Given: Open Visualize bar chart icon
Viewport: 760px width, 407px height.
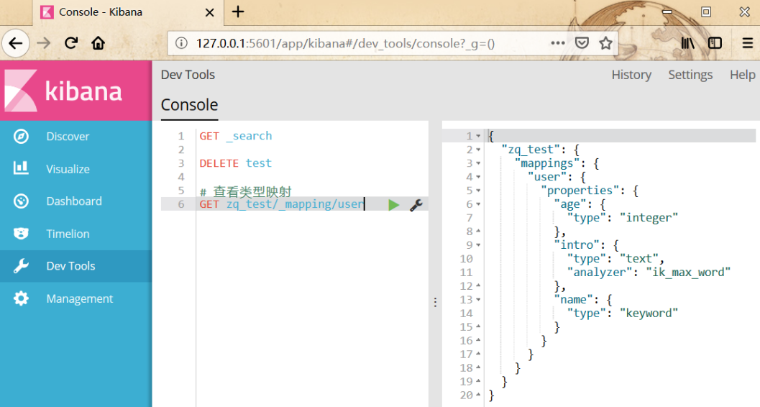Looking at the screenshot, I should 21,168.
